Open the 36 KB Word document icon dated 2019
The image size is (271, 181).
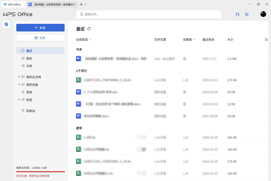[x=78, y=92]
